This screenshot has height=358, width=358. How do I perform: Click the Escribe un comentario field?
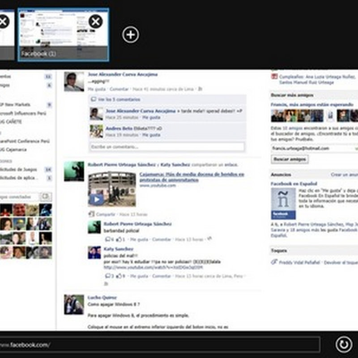coord(166,147)
